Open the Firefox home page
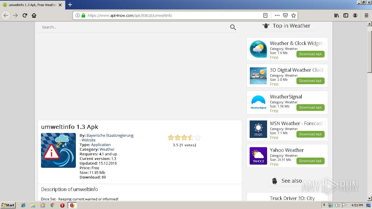 pyautogui.click(x=34, y=15)
